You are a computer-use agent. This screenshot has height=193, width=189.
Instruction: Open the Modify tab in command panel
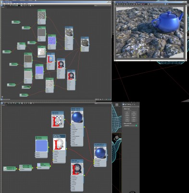pos(125,104)
